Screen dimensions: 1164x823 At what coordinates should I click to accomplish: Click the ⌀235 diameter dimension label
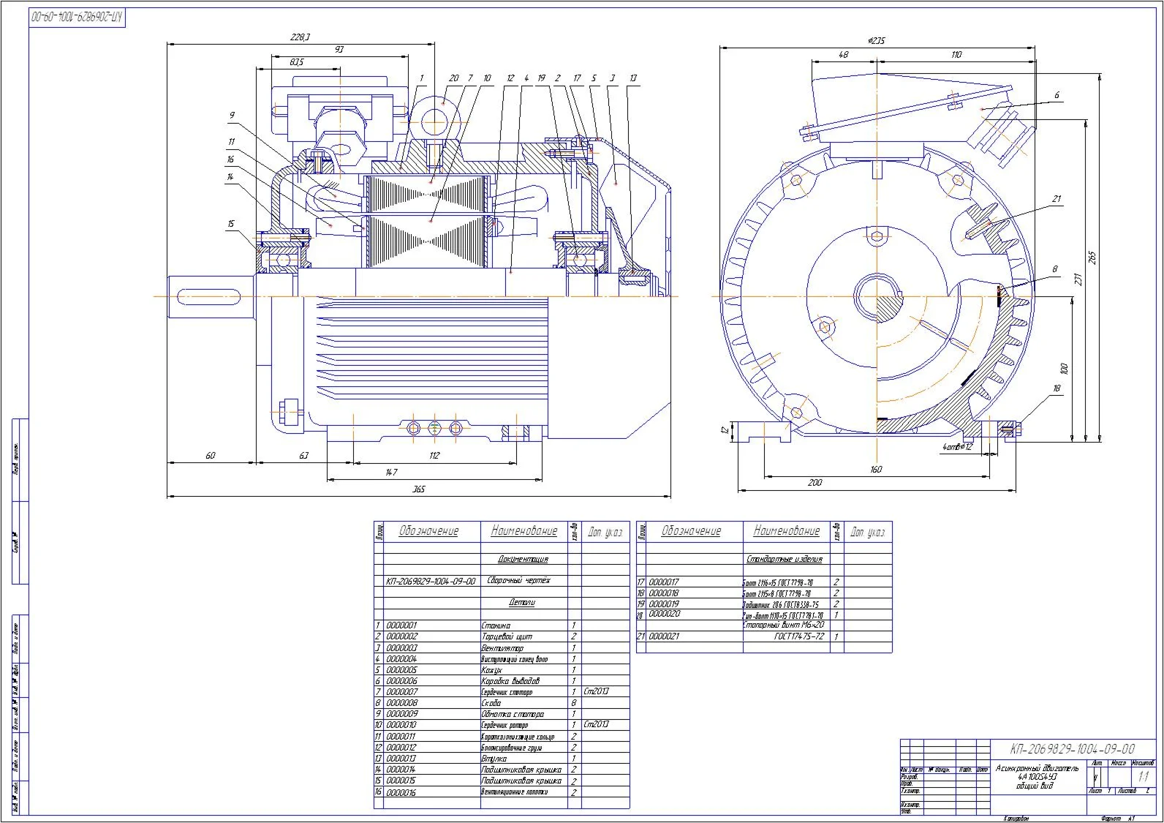pyautogui.click(x=876, y=42)
